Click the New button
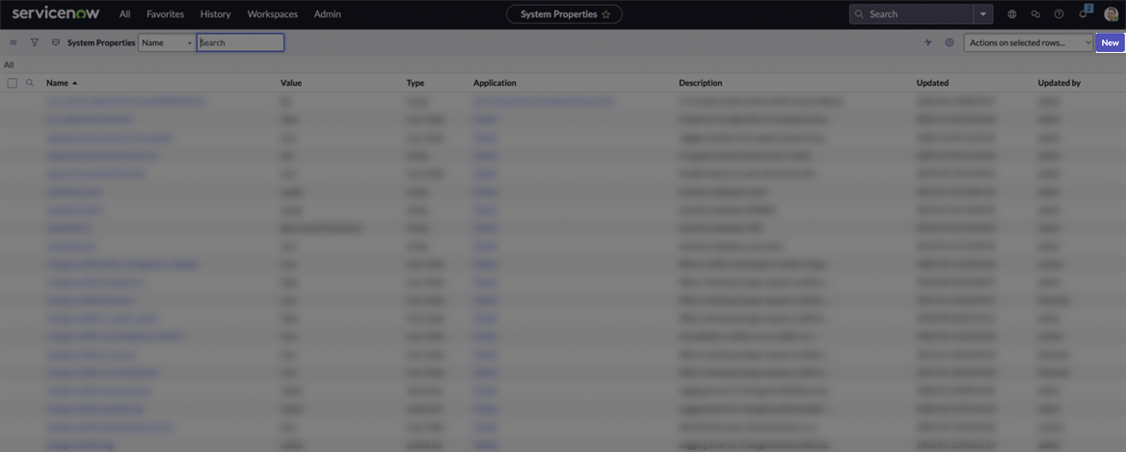The height and width of the screenshot is (452, 1126). click(x=1111, y=43)
